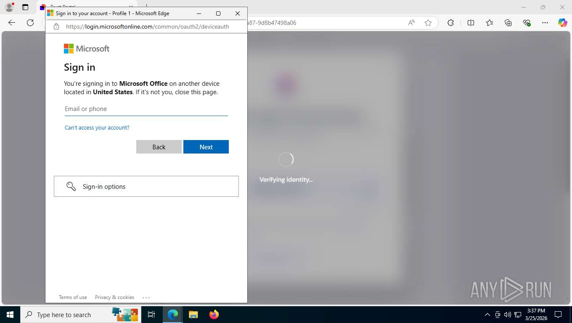Click the blue Next button
Image resolution: width=572 pixels, height=323 pixels.
point(206,147)
